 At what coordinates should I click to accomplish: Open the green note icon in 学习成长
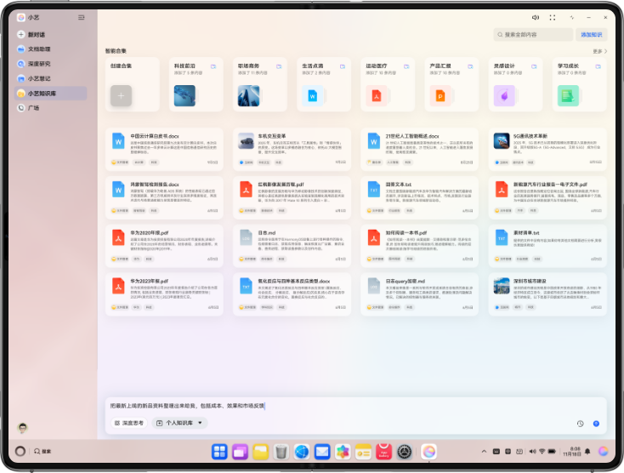click(x=568, y=95)
